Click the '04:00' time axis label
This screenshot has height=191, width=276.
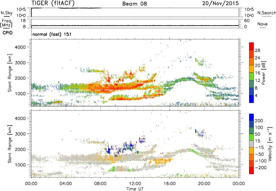coord(66,184)
